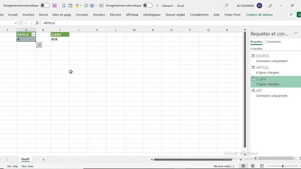The width and height of the screenshot is (301, 169).
Task: Click the Comments icon at ribbon right
Action: point(291,15)
